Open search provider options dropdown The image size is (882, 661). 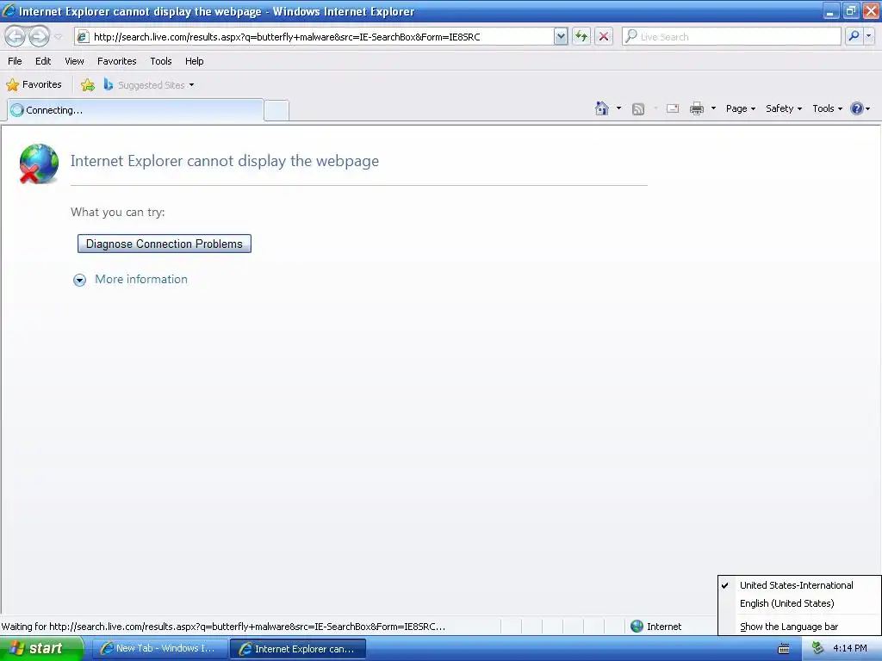[869, 36]
